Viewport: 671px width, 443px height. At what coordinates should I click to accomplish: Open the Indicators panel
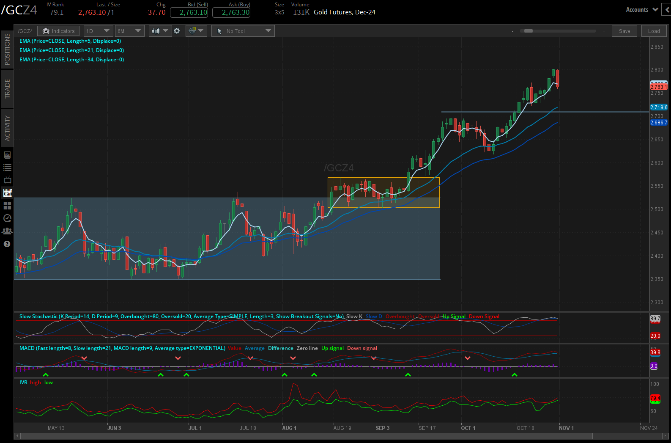click(x=58, y=31)
